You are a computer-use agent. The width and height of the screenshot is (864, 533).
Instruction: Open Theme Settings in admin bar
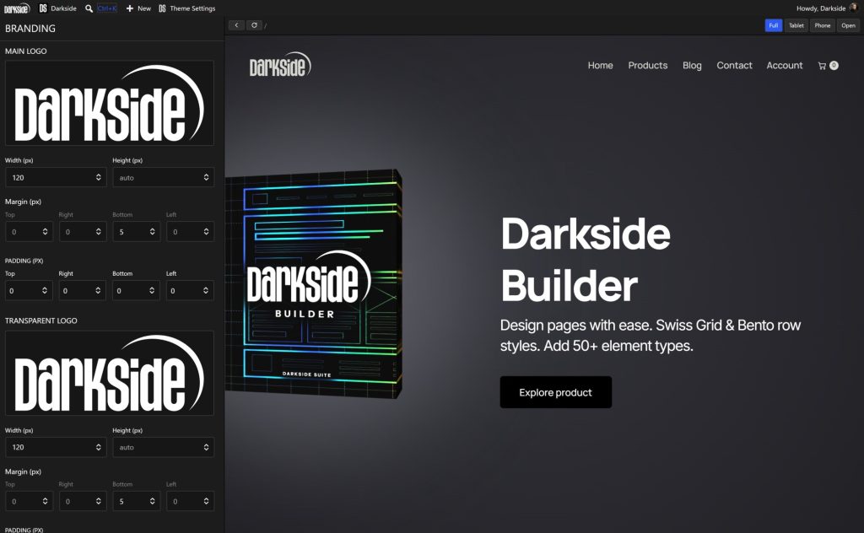pyautogui.click(x=186, y=8)
